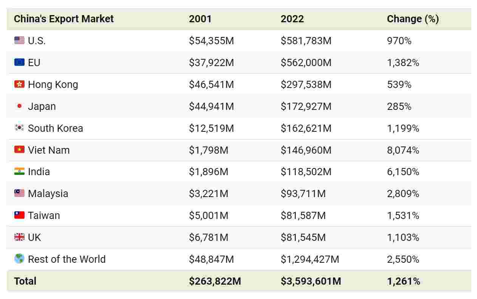Click the Viet Nam flag icon

(x=19, y=150)
